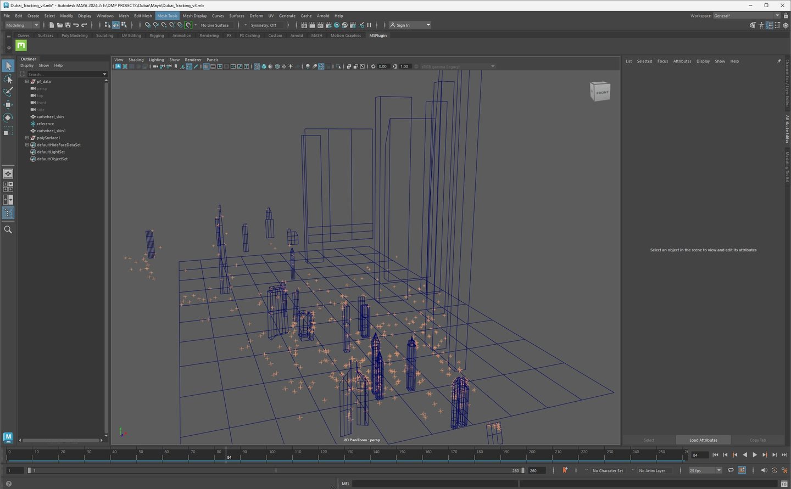791x489 pixels.
Task: Click the magnifier search icon in sidebar
Action: coord(8,229)
